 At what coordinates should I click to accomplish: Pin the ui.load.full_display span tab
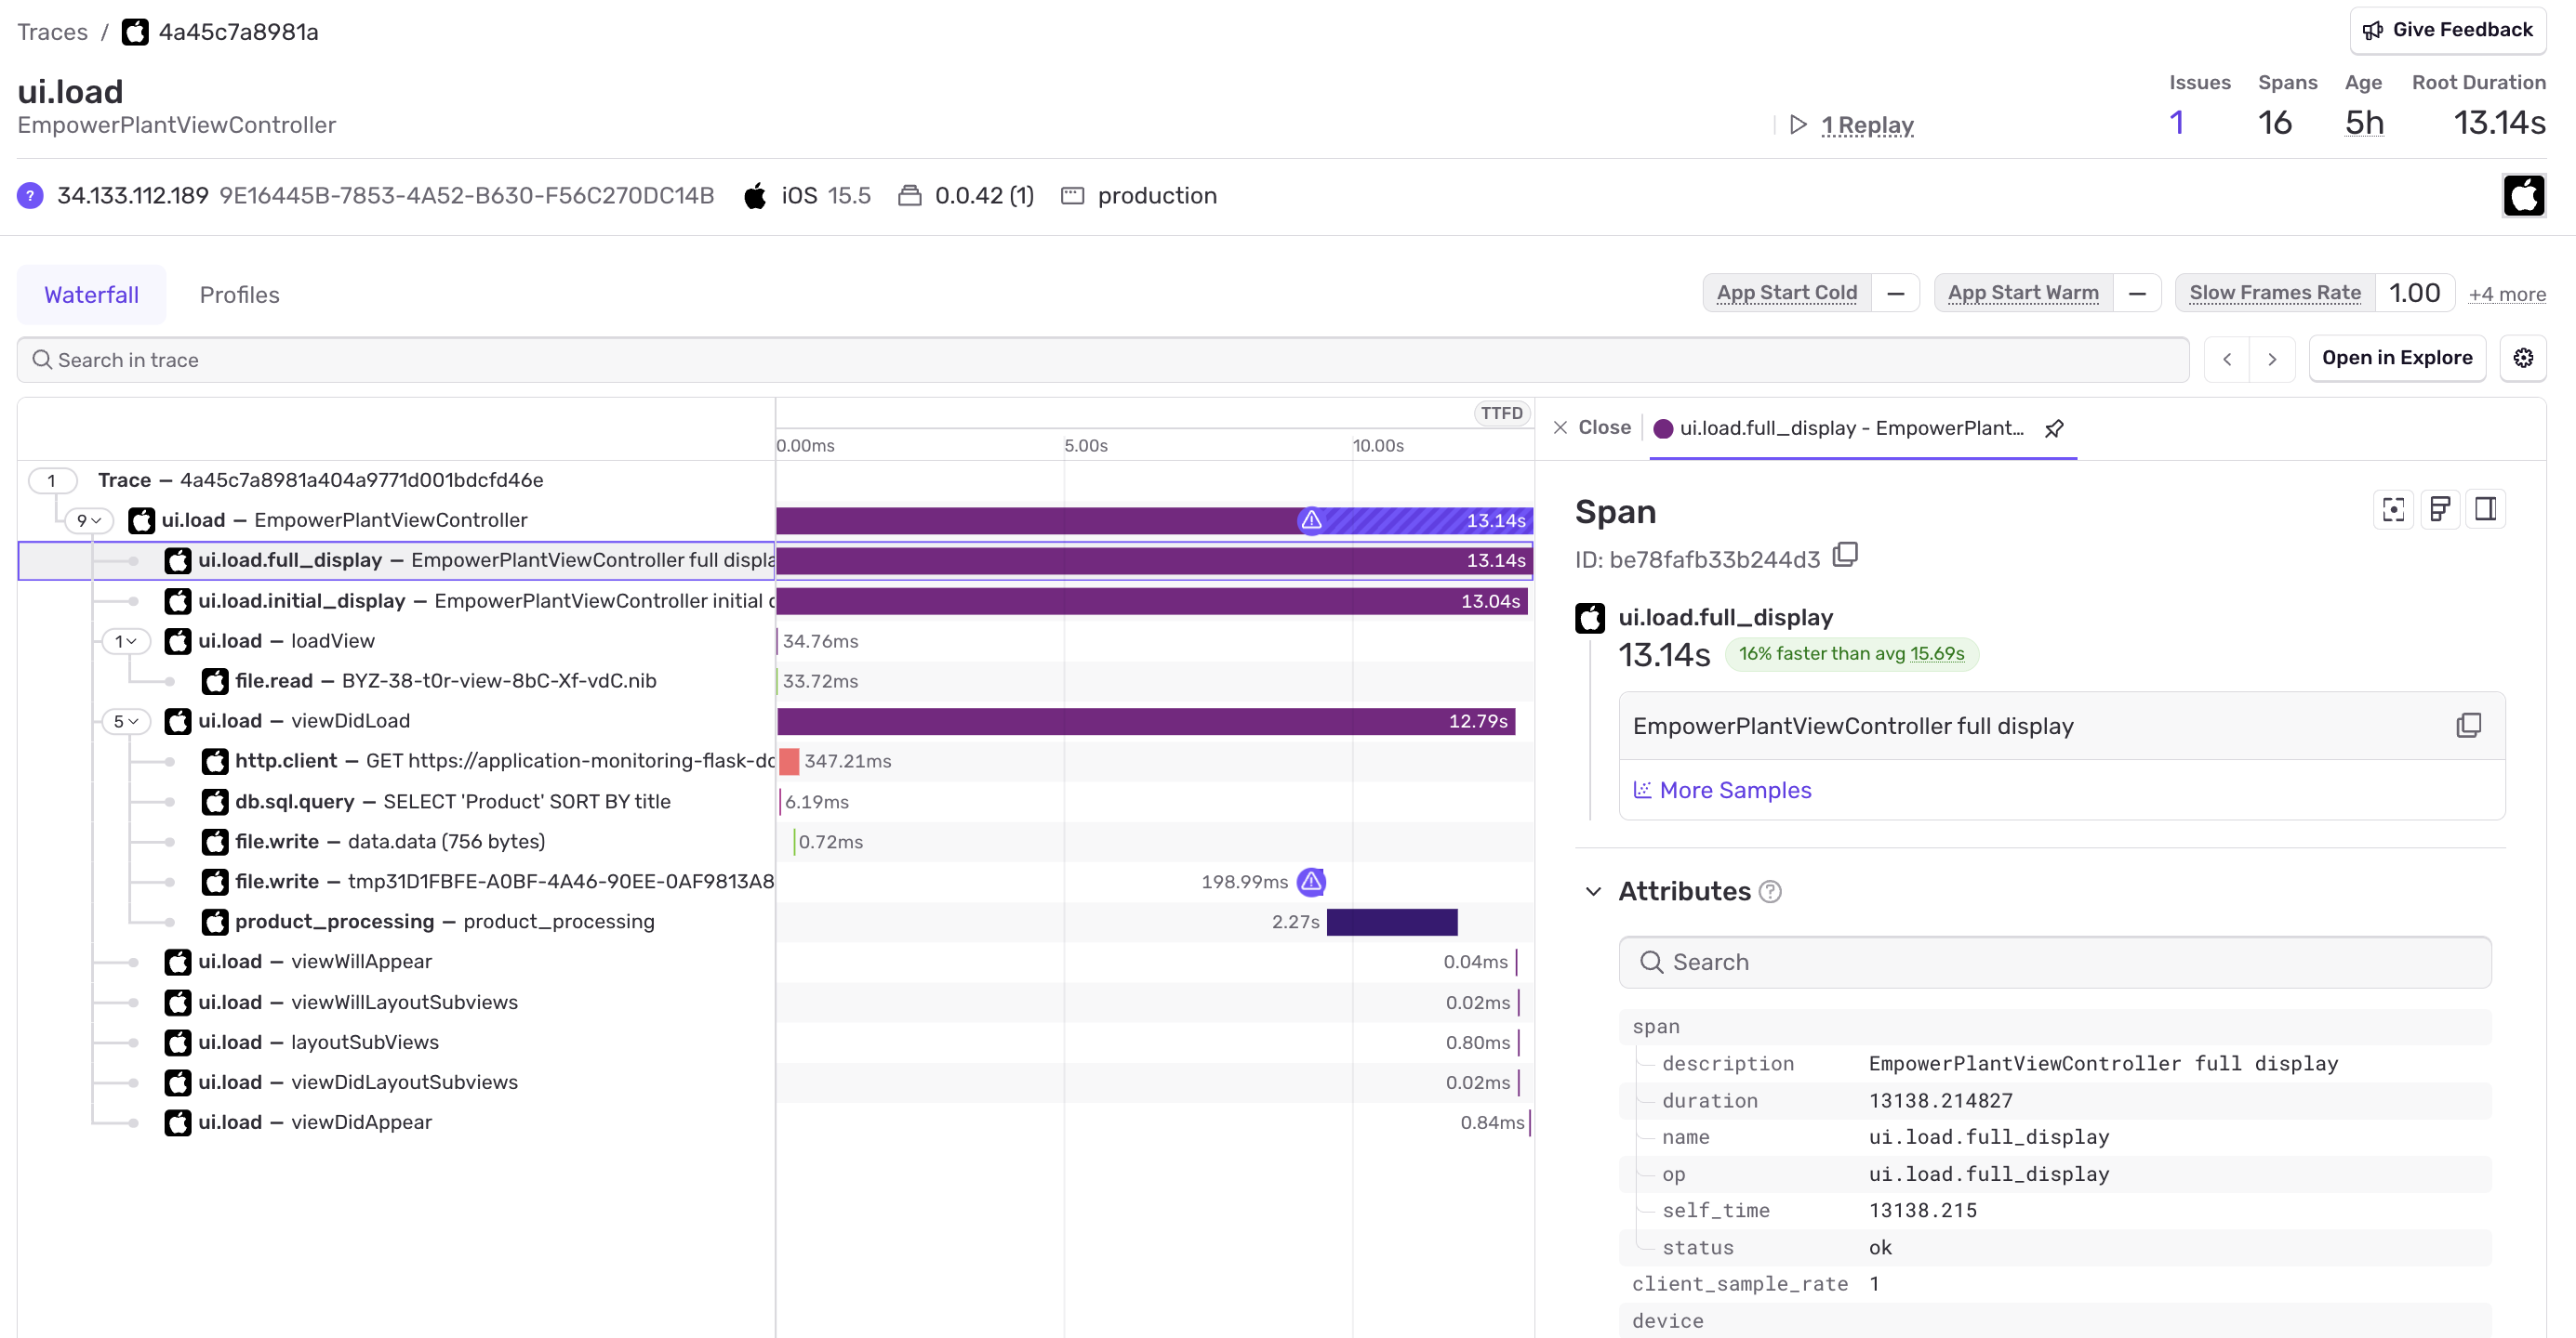(2054, 428)
